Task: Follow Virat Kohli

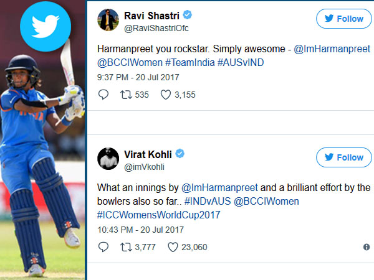Action: [x=344, y=157]
